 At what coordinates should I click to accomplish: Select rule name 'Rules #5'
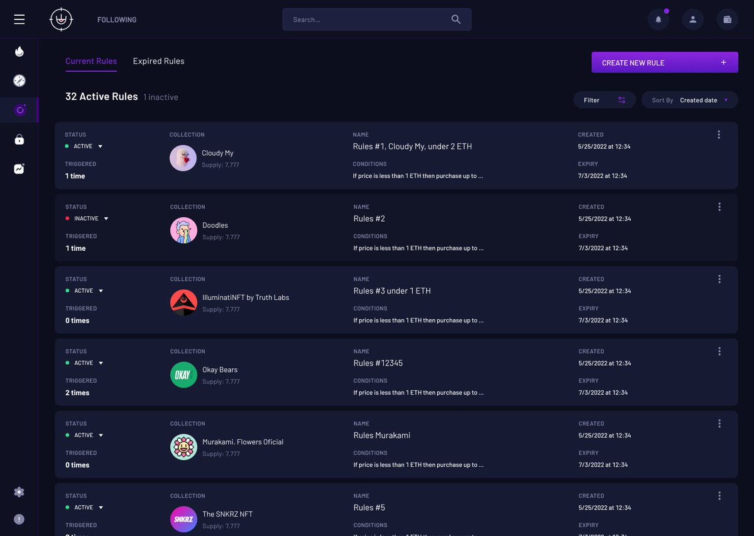pos(369,508)
